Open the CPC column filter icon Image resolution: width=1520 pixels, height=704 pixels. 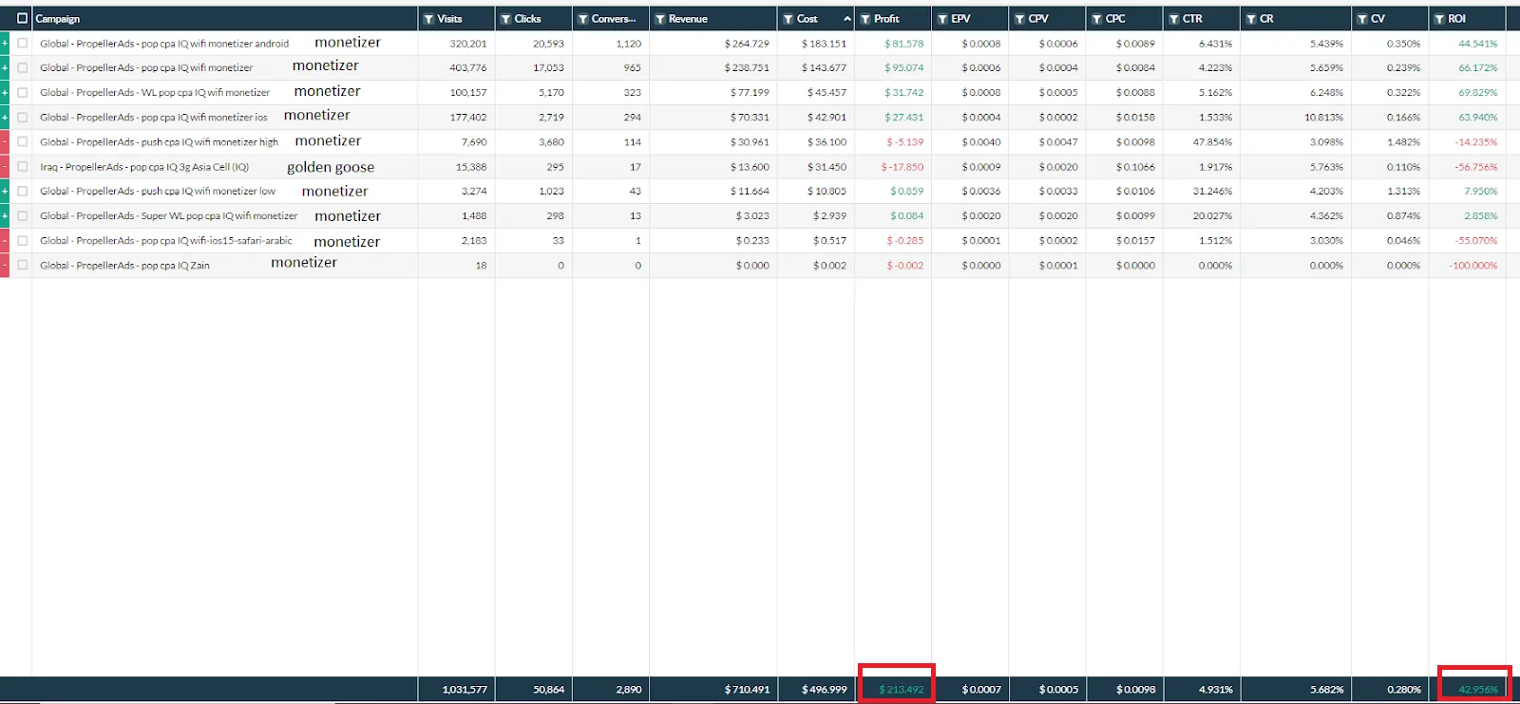point(1096,19)
